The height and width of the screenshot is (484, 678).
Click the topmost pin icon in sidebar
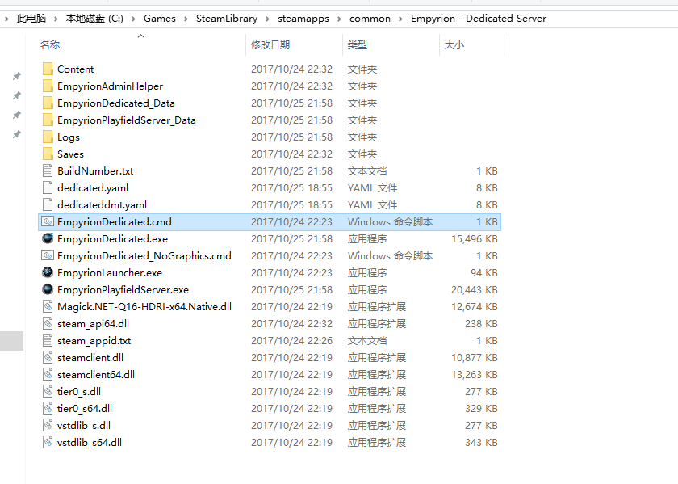(16, 76)
